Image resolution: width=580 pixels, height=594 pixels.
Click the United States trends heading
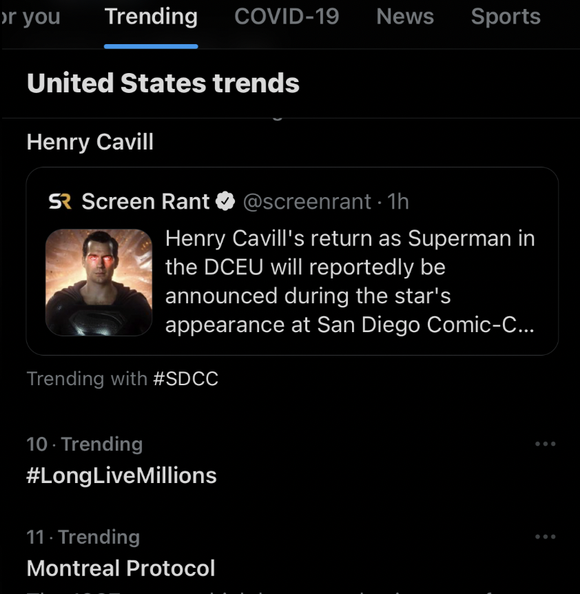(163, 83)
